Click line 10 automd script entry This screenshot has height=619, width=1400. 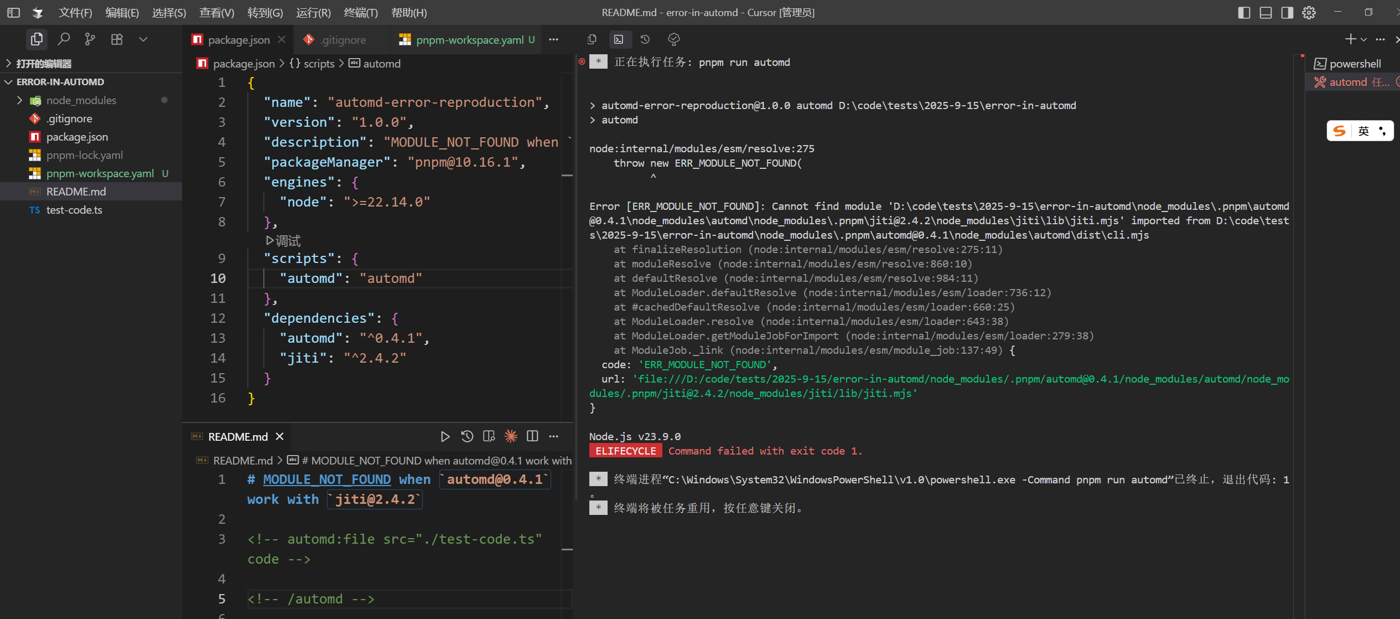click(x=351, y=278)
